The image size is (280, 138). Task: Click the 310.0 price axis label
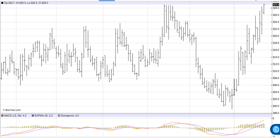click(x=276, y=71)
